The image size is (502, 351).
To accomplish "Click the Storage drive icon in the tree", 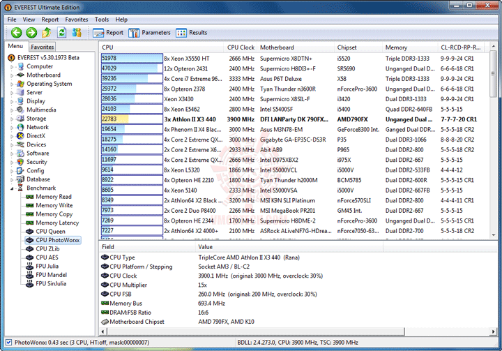I will click(x=20, y=119).
